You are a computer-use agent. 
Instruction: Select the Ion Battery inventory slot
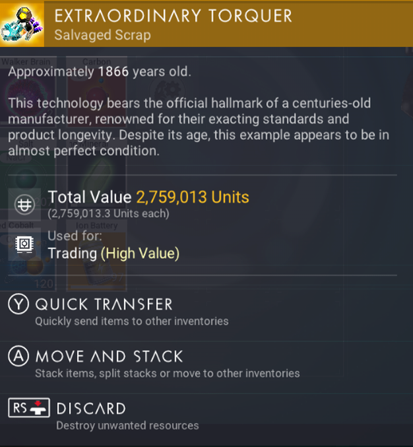[96, 255]
